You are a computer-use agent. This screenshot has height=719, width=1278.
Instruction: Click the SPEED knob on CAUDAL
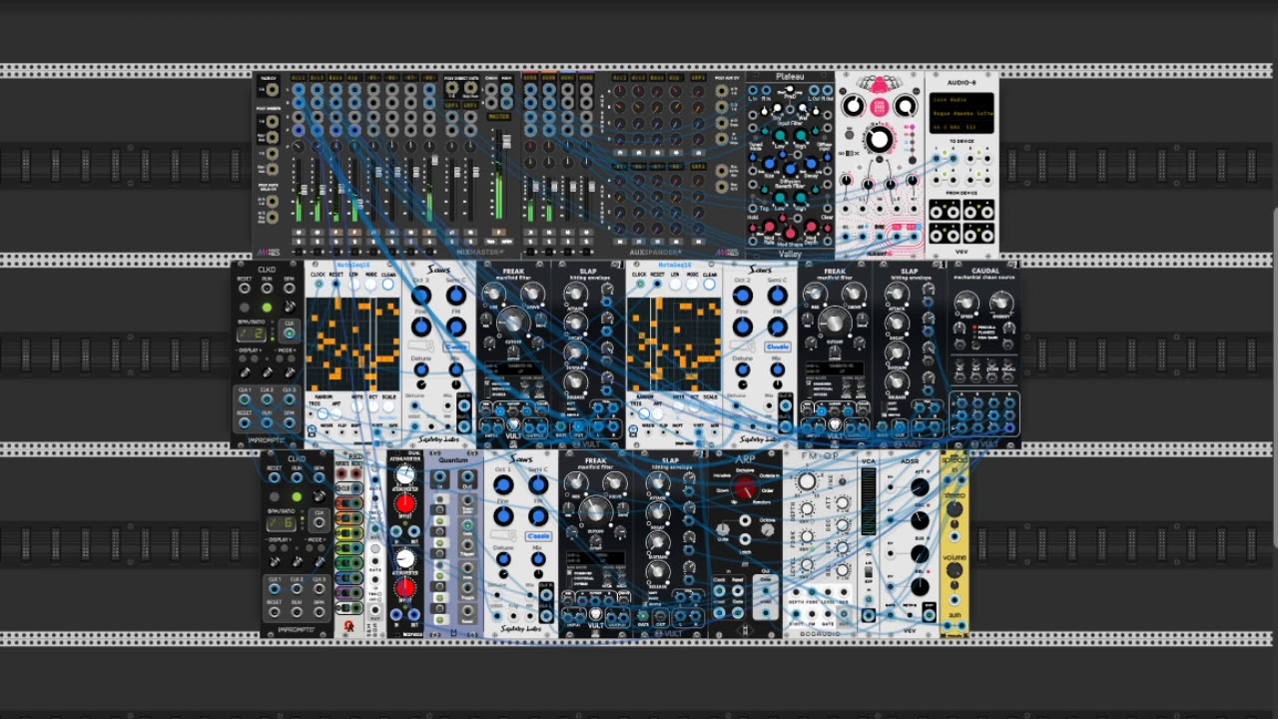[x=966, y=301]
